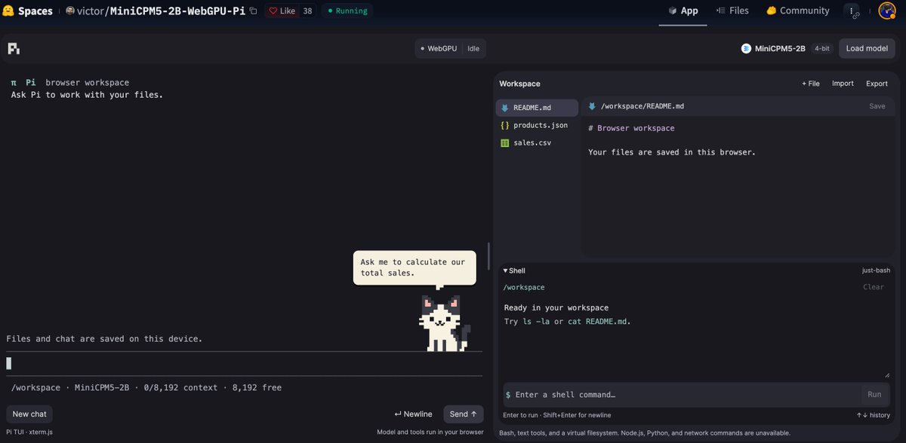The width and height of the screenshot is (906, 443).
Task: Open the MiniCPM5-2B-WebGPU-Pi space link
Action: (x=177, y=11)
